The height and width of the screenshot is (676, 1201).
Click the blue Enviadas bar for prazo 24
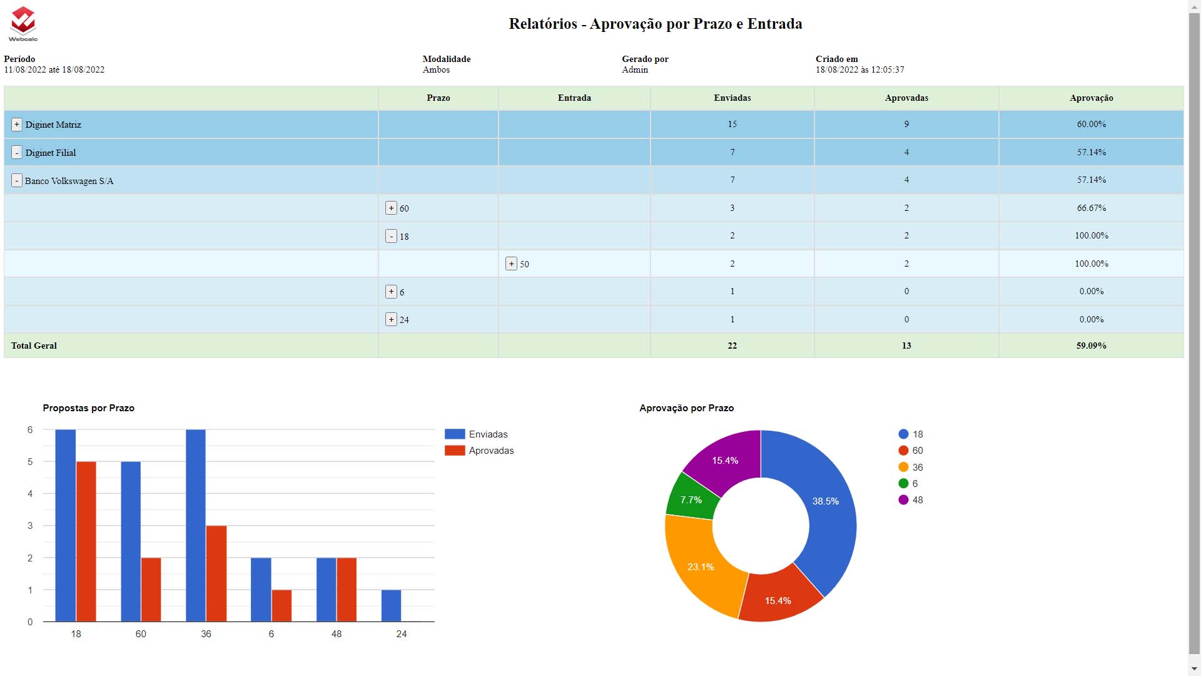[x=392, y=606]
